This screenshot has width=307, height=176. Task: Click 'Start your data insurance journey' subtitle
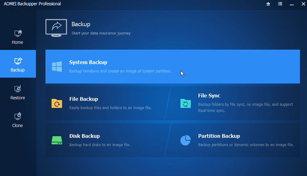point(101,33)
